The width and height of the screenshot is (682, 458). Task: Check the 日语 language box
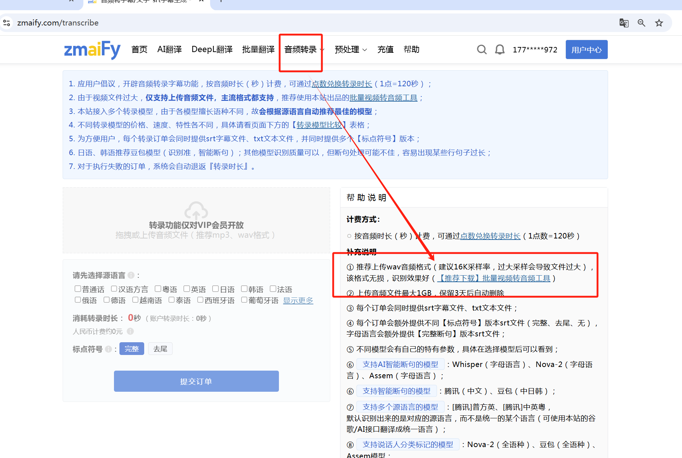click(216, 289)
